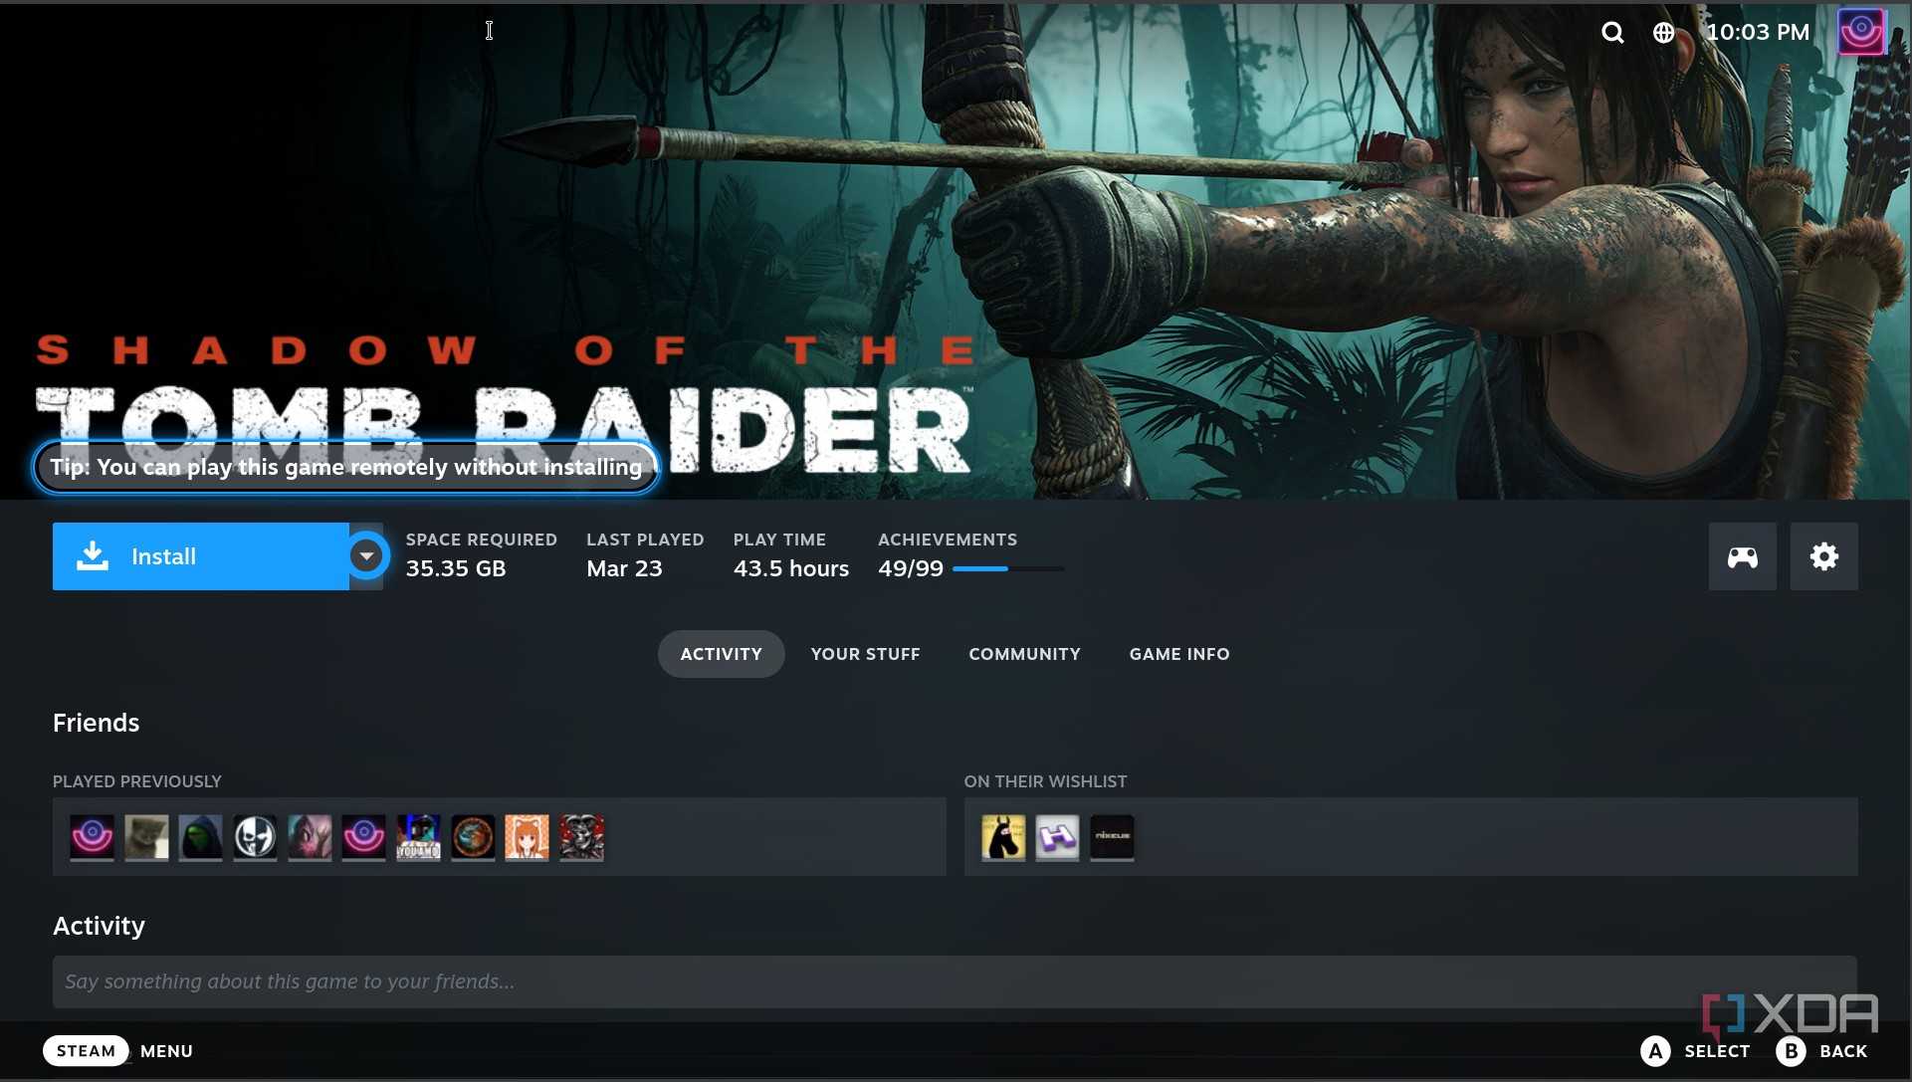
Task: Click the Install button
Action: (201, 556)
